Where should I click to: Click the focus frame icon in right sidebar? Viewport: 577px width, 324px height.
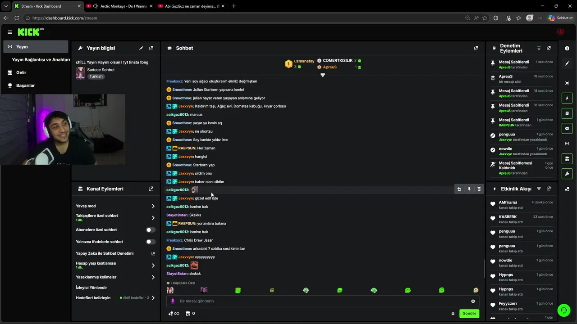(567, 83)
